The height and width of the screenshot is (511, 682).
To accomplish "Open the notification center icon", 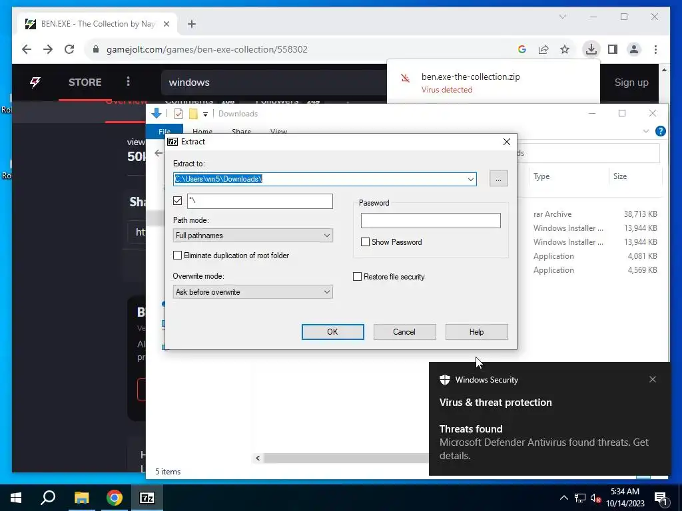I will pos(661,499).
